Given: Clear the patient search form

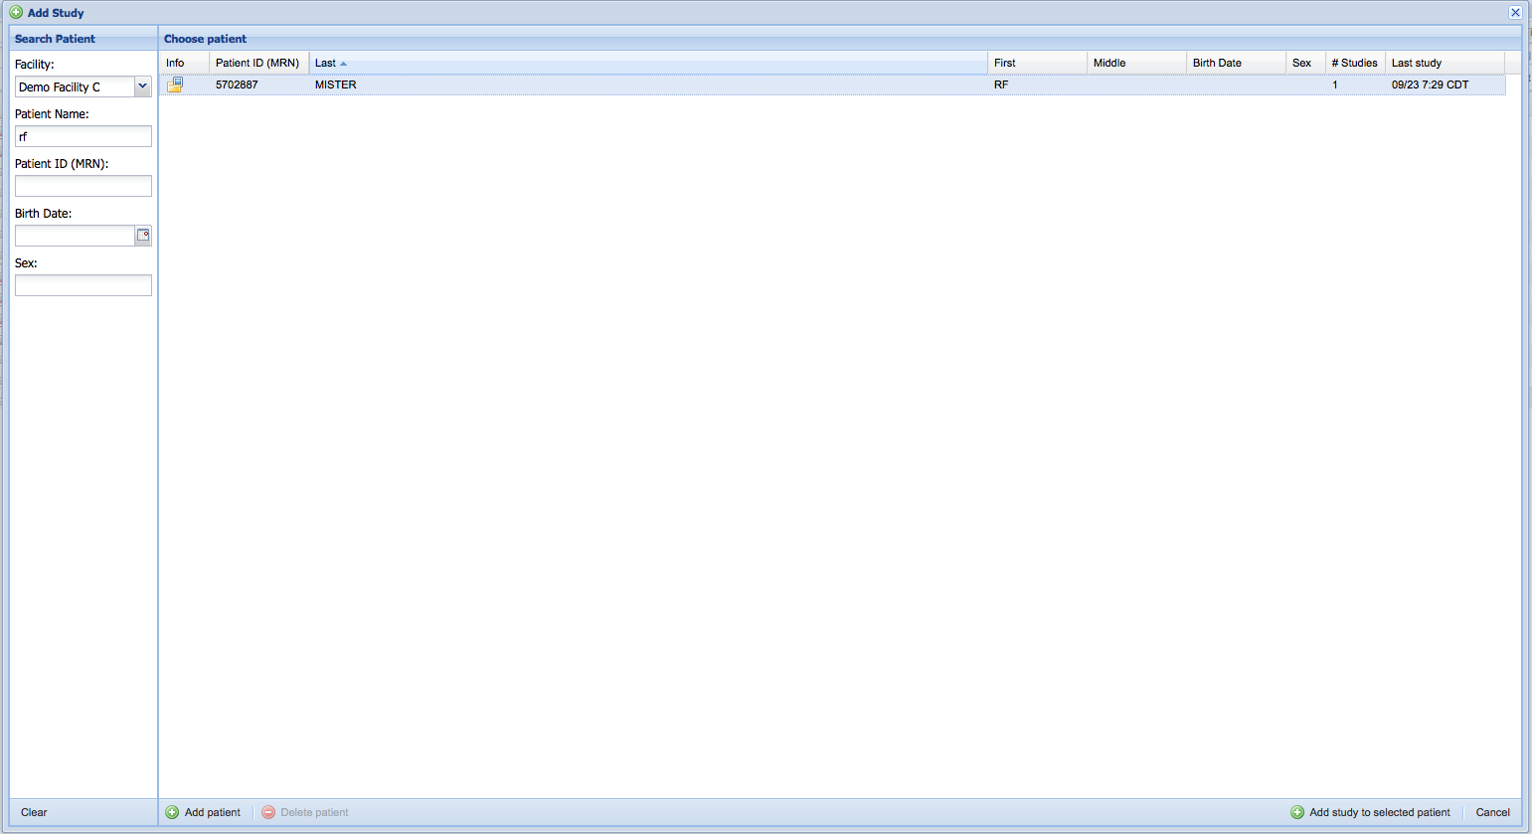Looking at the screenshot, I should 34,812.
